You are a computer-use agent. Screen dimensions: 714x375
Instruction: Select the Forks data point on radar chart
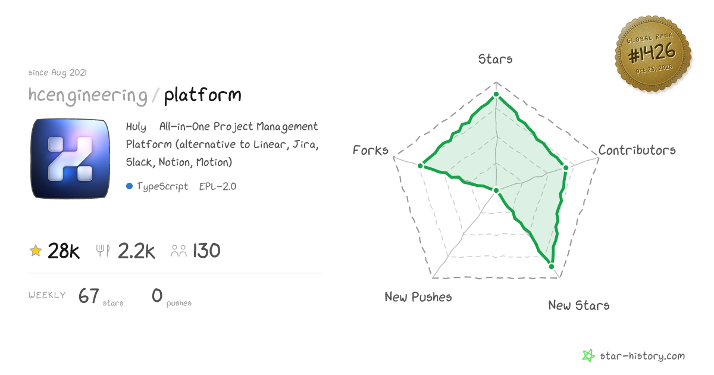click(421, 166)
